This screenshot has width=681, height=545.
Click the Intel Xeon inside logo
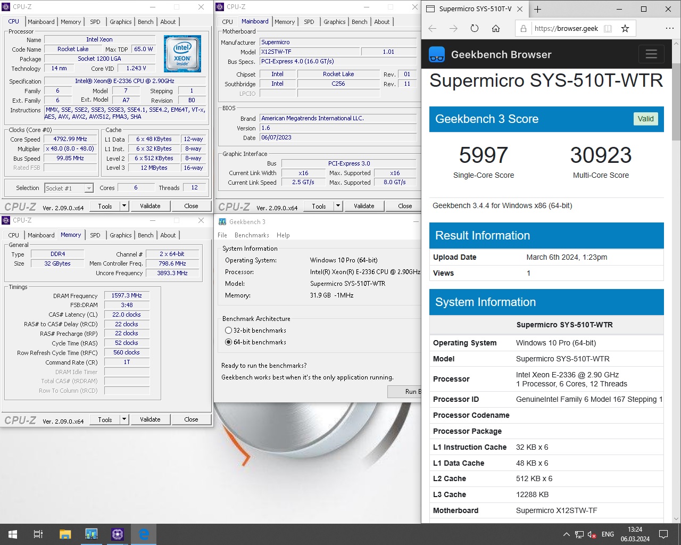pos(182,54)
